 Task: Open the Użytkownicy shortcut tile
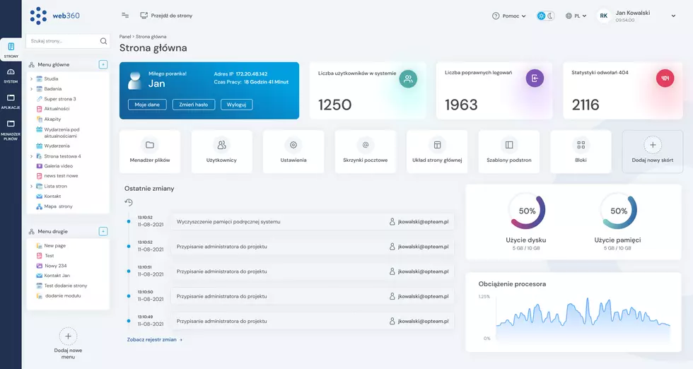click(221, 151)
